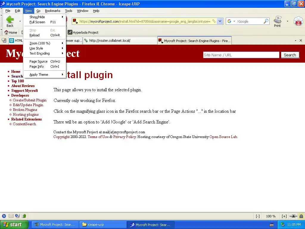
Task: Click the security padlock icon
Action: (301, 216)
